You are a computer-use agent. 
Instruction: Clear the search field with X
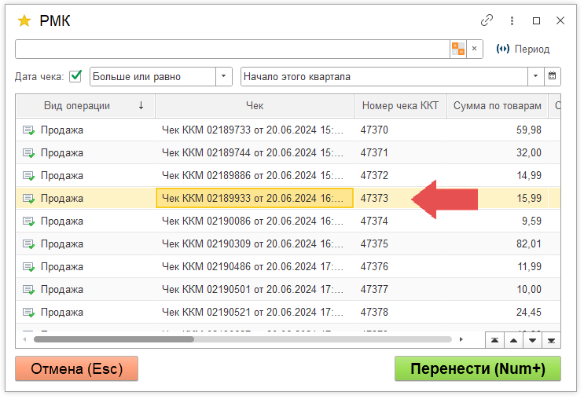[475, 49]
